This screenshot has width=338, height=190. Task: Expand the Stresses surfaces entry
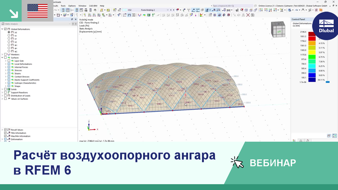pyautogui.click(x=6, y=70)
